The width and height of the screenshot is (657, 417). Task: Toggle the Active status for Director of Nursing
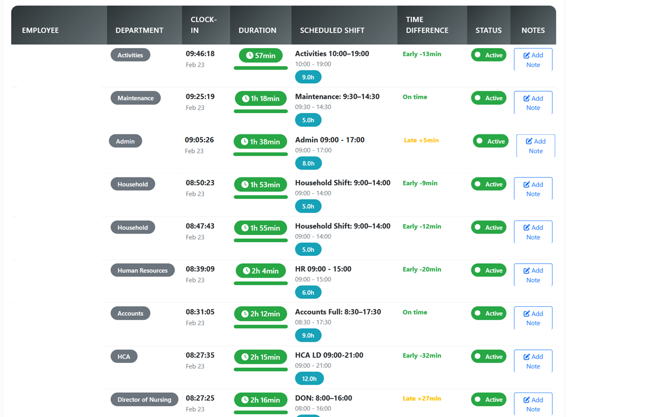tap(488, 399)
